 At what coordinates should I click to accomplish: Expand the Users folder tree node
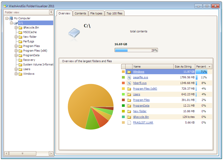(16, 69)
